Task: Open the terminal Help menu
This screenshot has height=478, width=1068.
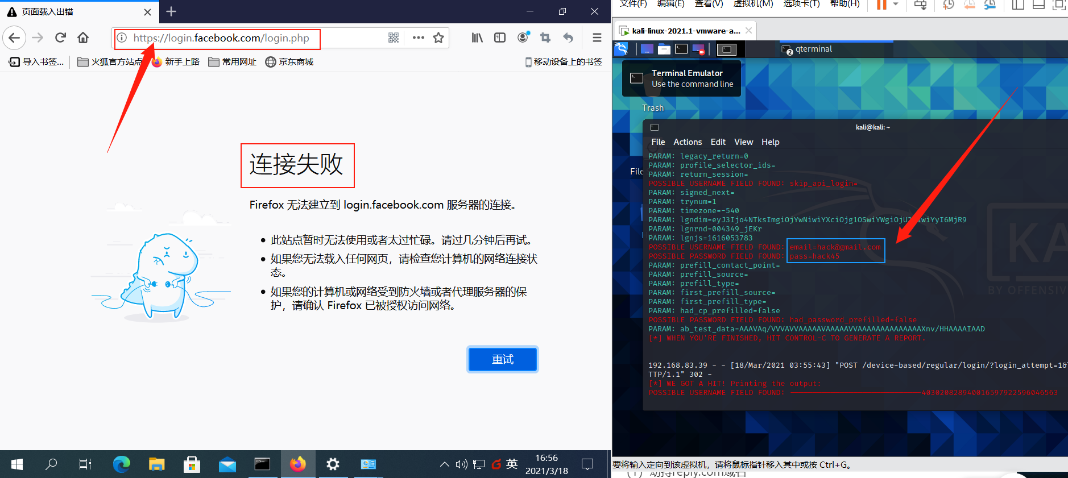Action: (x=771, y=142)
